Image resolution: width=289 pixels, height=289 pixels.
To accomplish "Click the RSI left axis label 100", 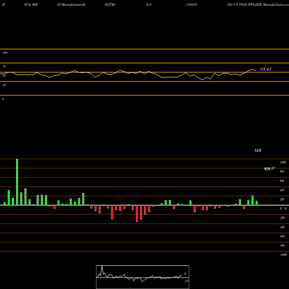I will [5, 53].
